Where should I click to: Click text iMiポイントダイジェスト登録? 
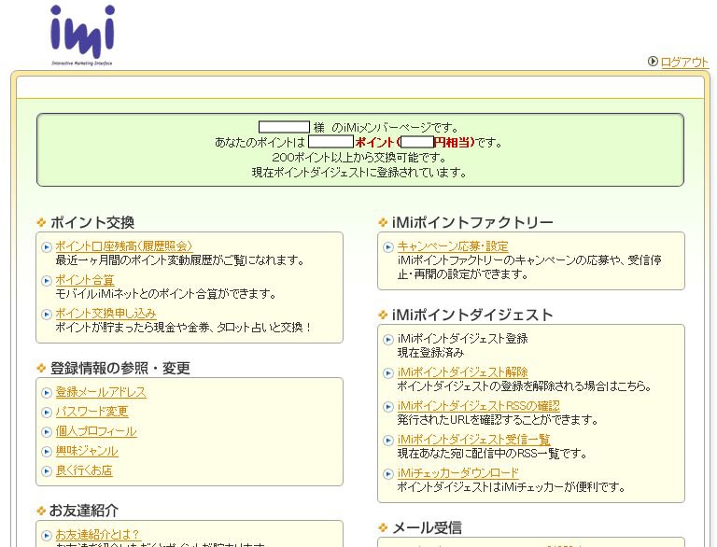[462, 339]
